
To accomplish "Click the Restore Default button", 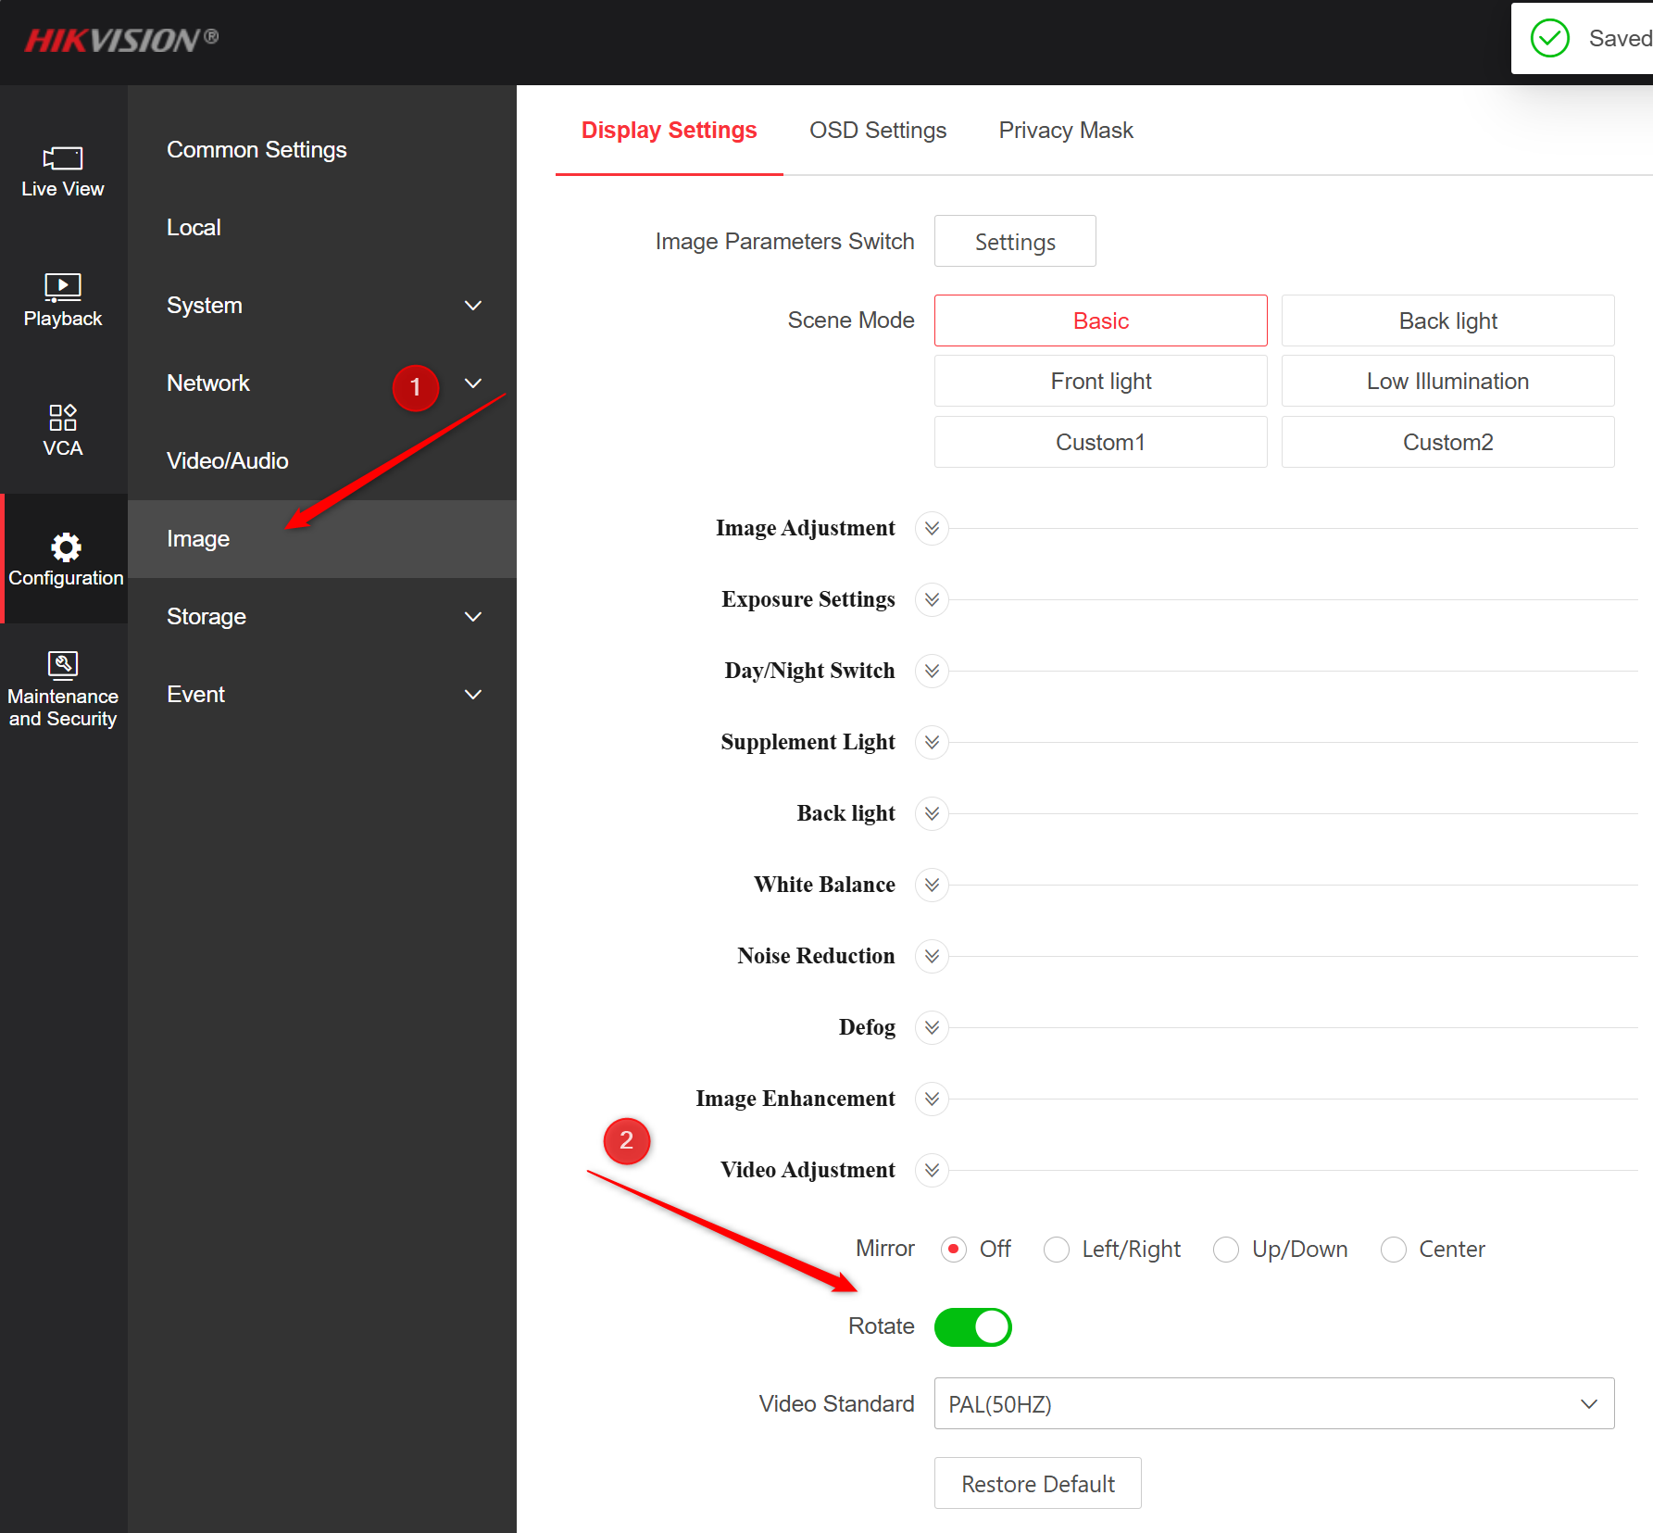I will click(1038, 1484).
